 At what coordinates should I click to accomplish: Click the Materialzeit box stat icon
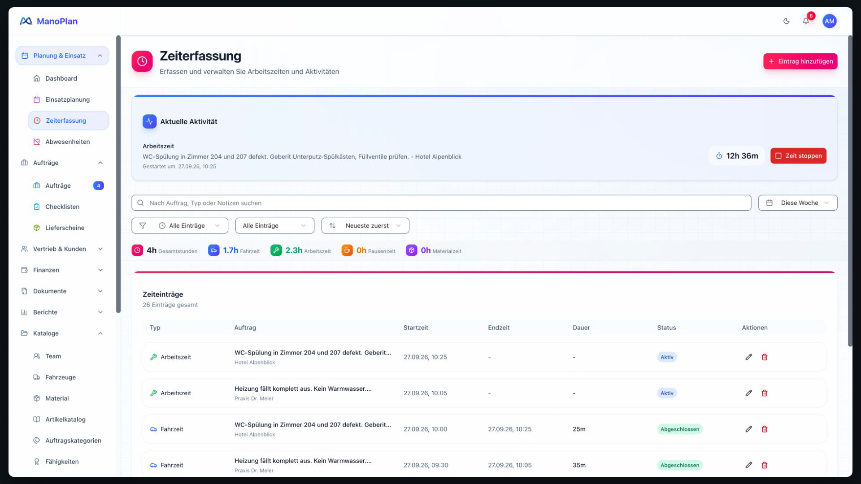(x=412, y=251)
